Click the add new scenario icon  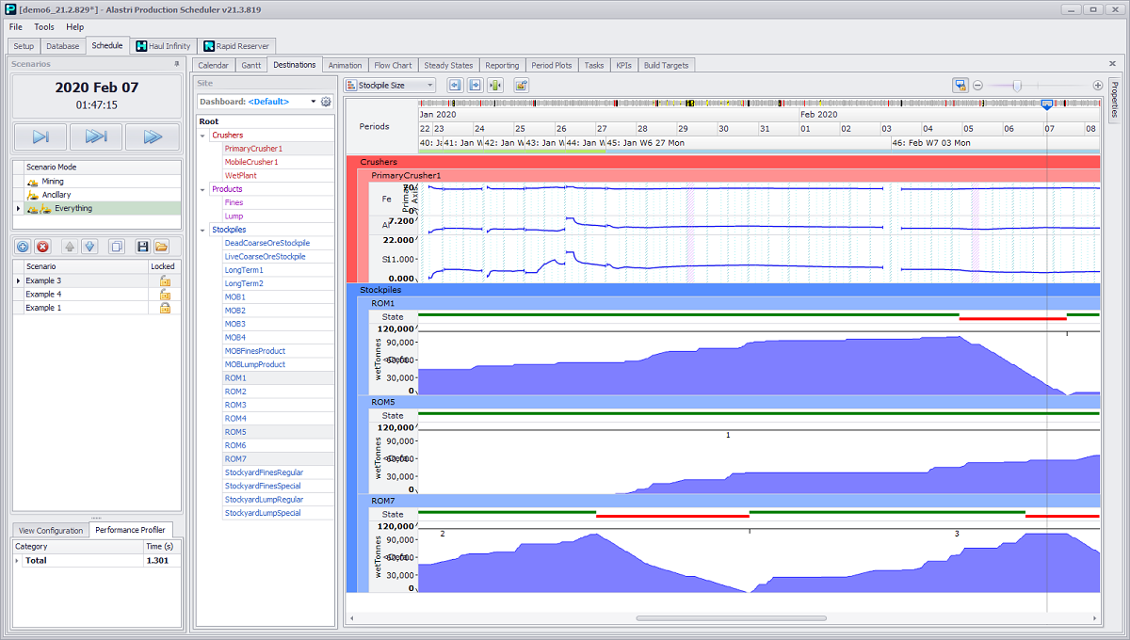coord(23,247)
